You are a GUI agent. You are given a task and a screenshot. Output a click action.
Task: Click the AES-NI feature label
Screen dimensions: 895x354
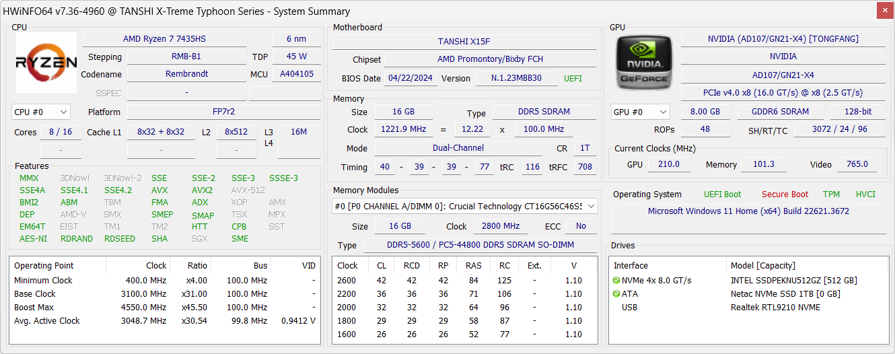(34, 239)
